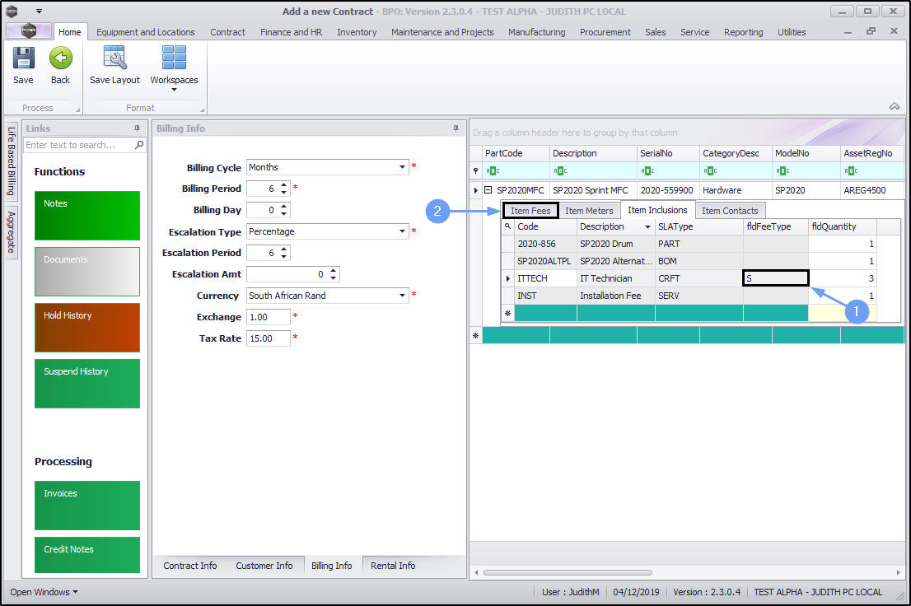The height and width of the screenshot is (606, 911).
Task: Click the Notes function button
Action: [87, 216]
